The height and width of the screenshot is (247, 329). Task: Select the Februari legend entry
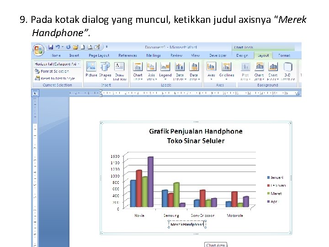pos(276,185)
